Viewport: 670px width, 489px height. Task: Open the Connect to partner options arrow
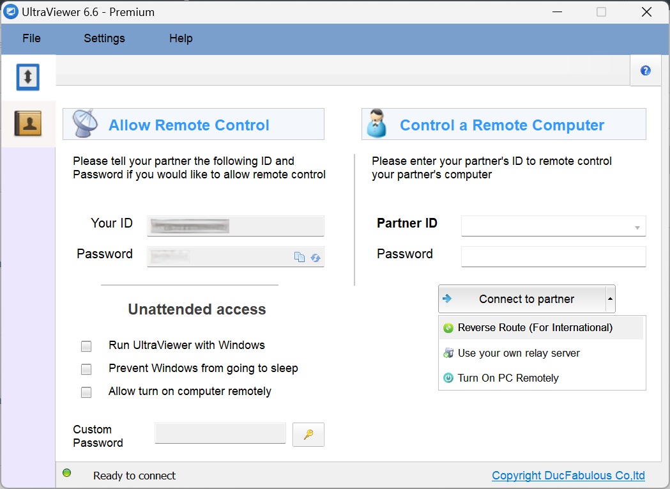[610, 299]
